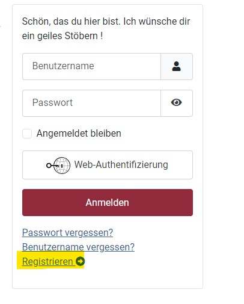Click the 'ein geiles Stöbern !' text line

pyautogui.click(x=63, y=36)
